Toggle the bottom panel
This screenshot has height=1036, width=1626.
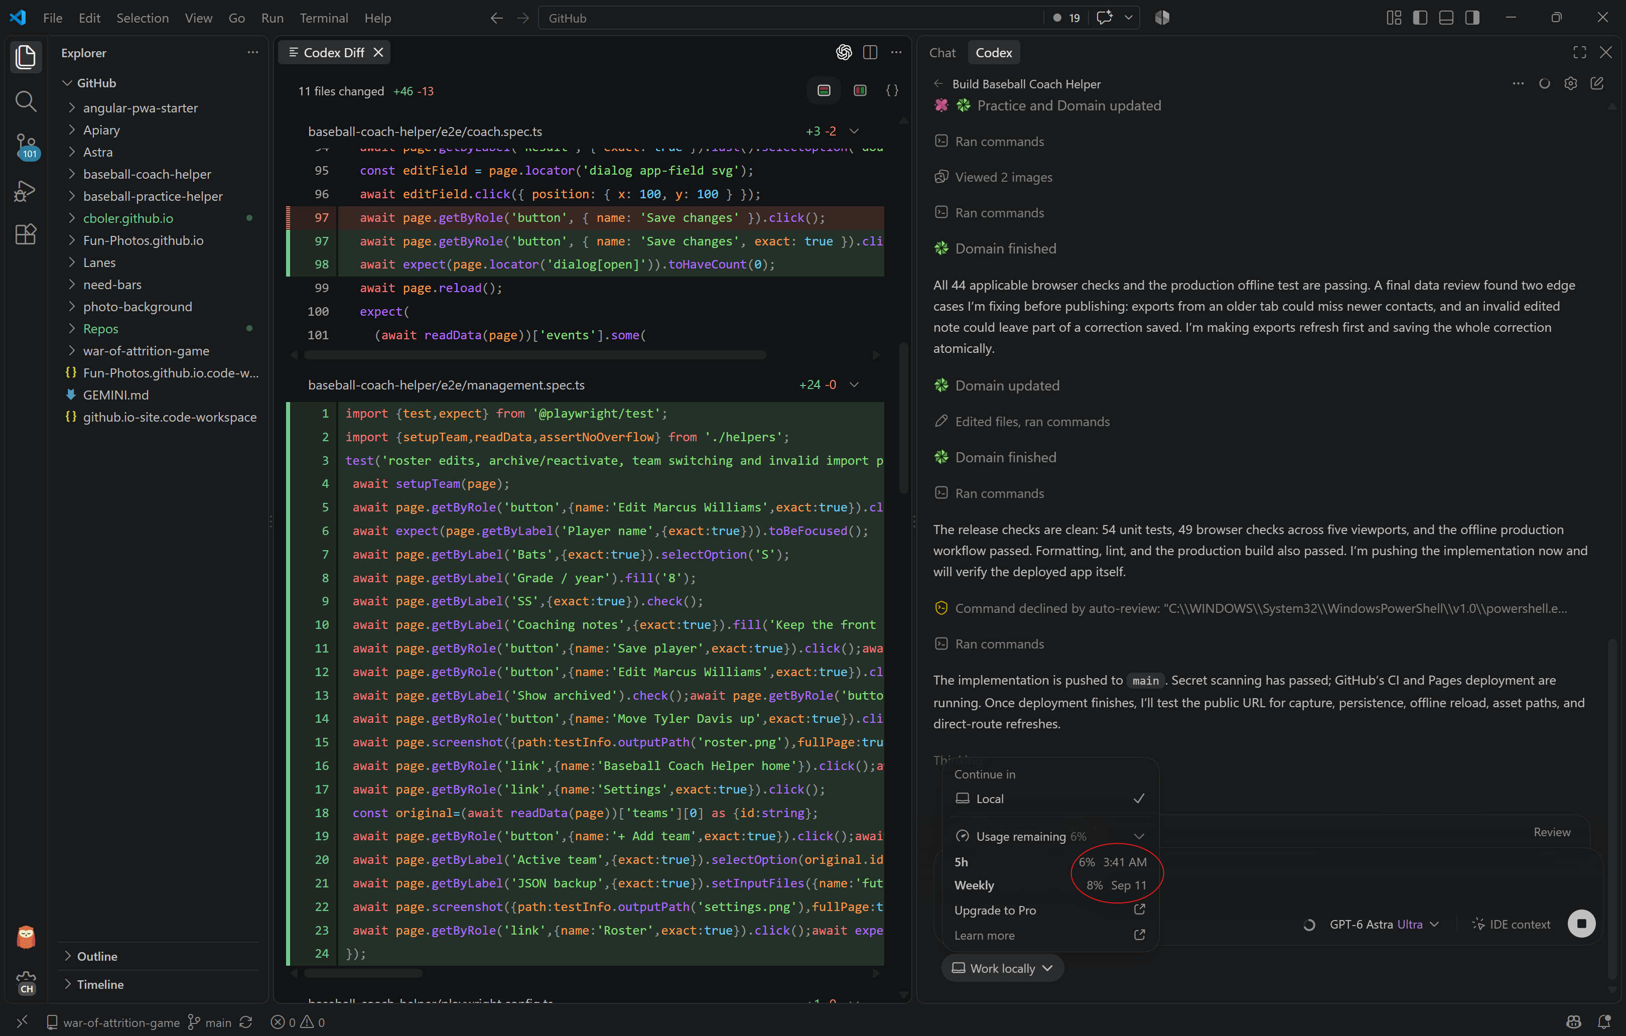pyautogui.click(x=1446, y=18)
